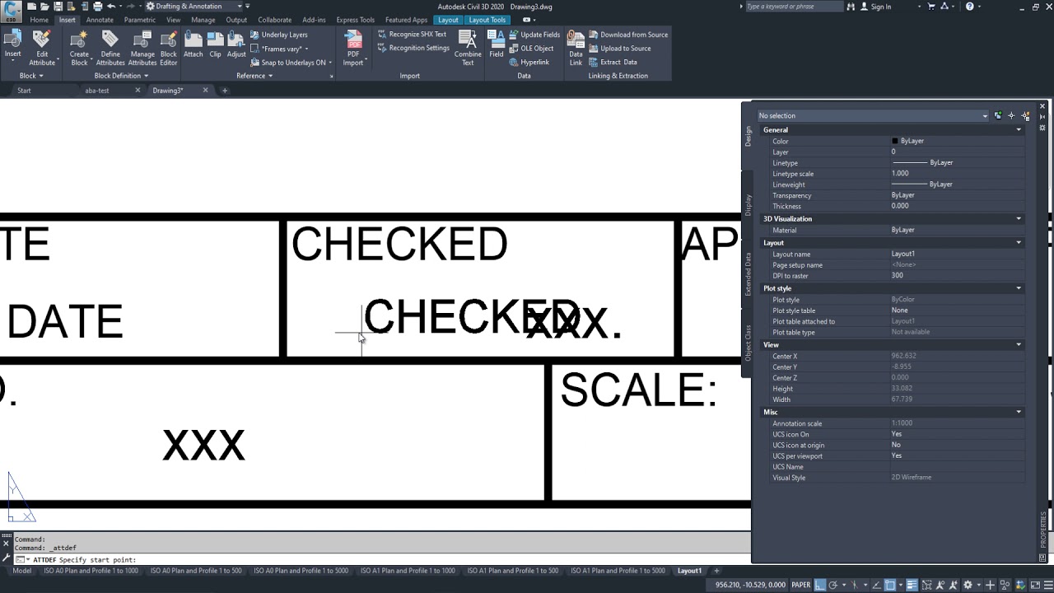Open the Parametric ribbon tab
1054x593 pixels.
coord(140,20)
